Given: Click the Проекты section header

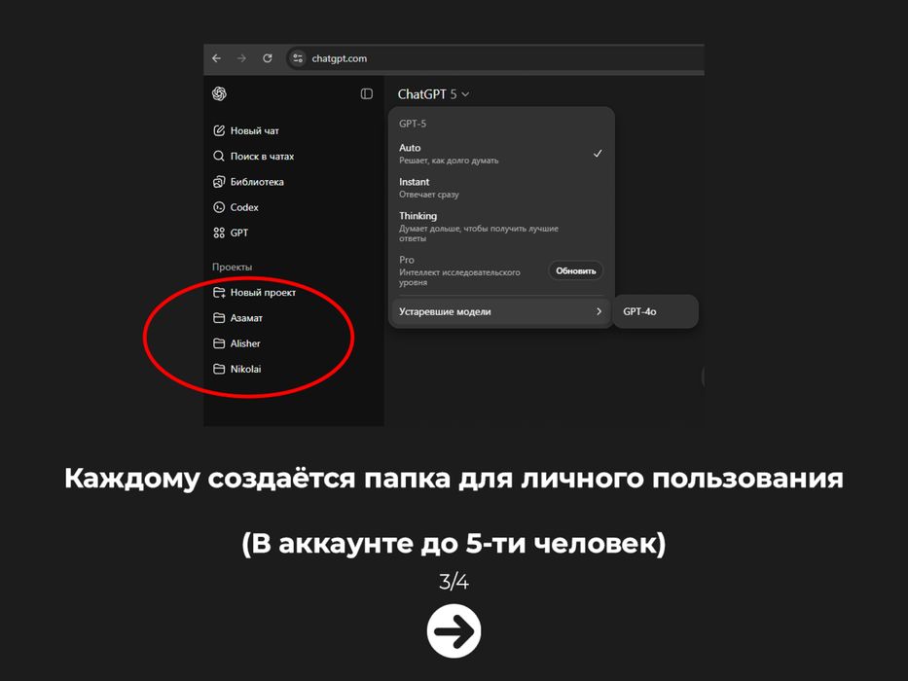Looking at the screenshot, I should pyautogui.click(x=233, y=267).
